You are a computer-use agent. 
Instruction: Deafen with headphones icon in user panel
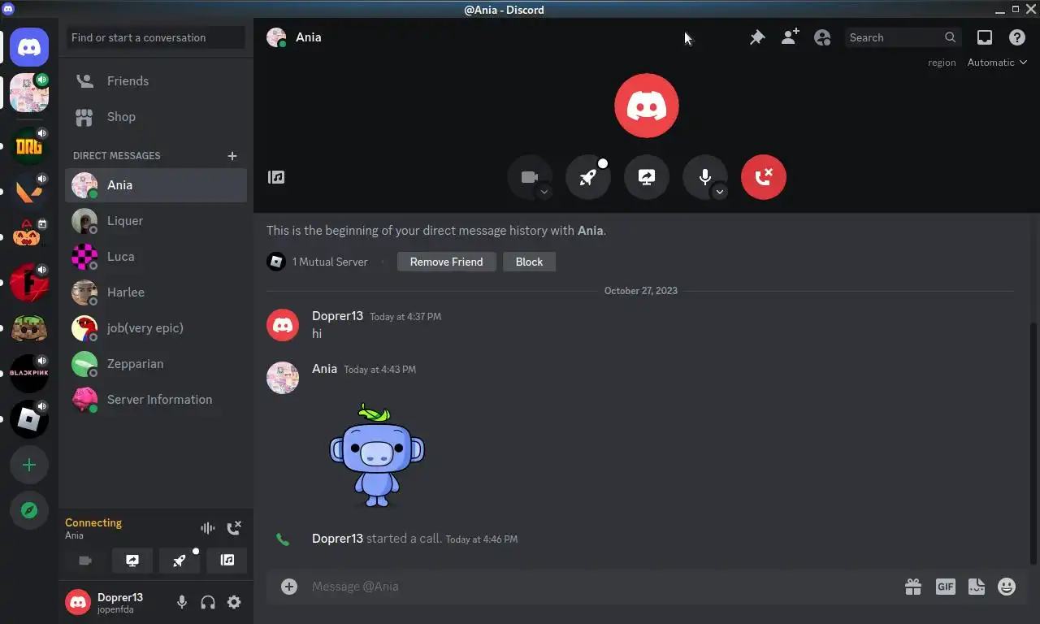coord(208,602)
